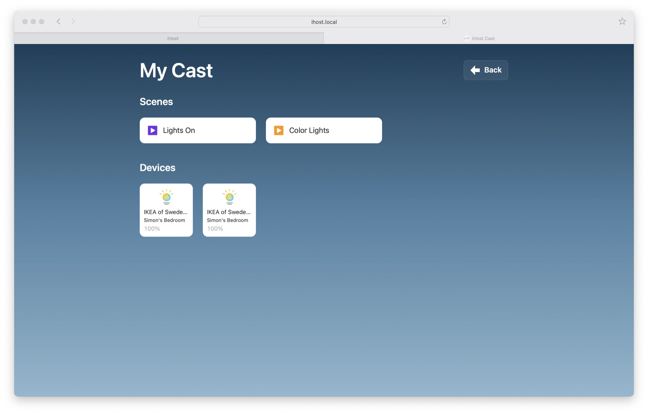
Task: Click the Color Lights label
Action: pyautogui.click(x=309, y=130)
